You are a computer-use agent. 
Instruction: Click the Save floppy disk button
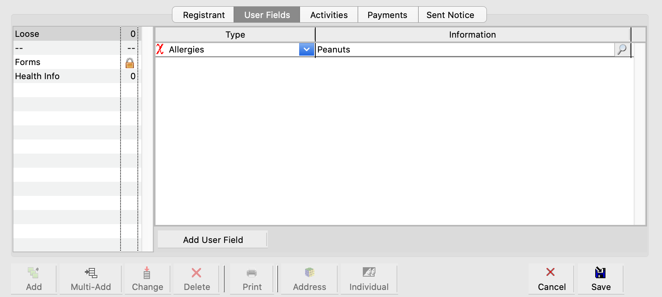click(600, 279)
